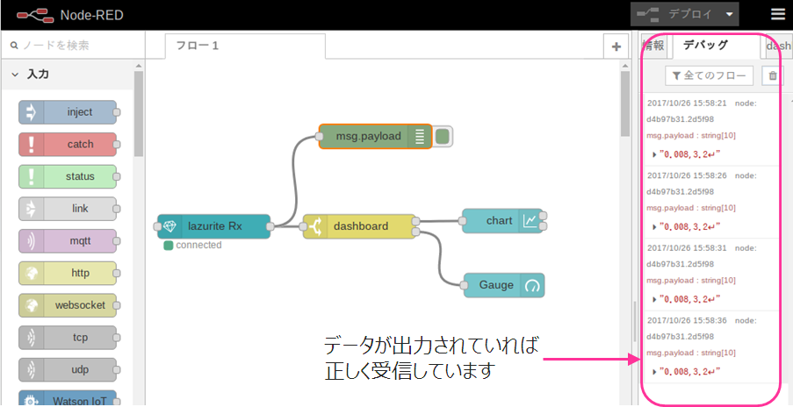Open the dashboard sidebar tab
The image size is (793, 407).
(x=778, y=46)
